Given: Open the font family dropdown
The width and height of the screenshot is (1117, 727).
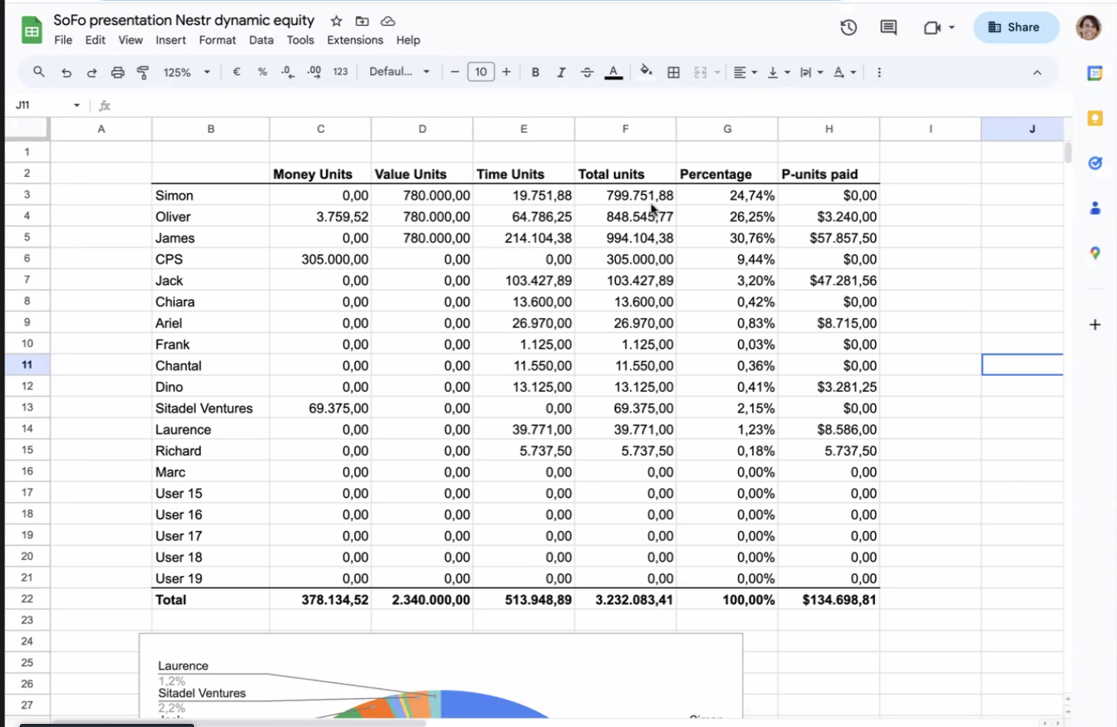Looking at the screenshot, I should [399, 72].
